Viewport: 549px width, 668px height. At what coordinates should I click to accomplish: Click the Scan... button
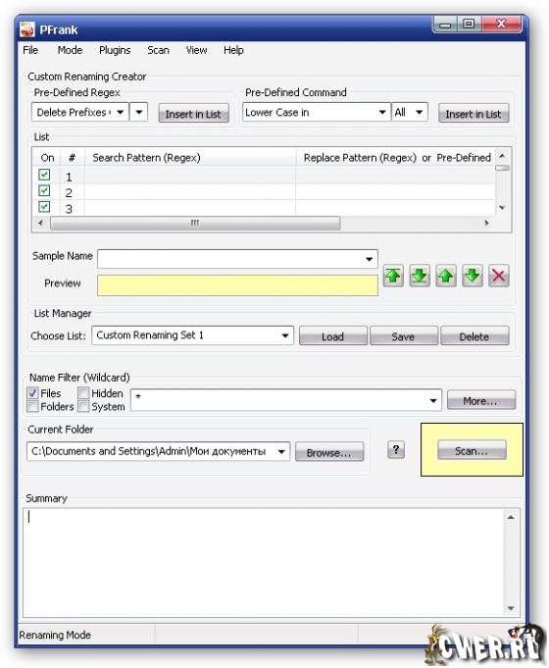(472, 450)
